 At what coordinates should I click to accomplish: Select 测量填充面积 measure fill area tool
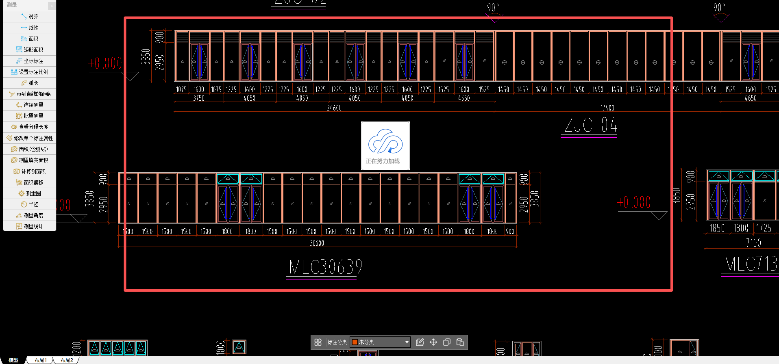point(30,160)
